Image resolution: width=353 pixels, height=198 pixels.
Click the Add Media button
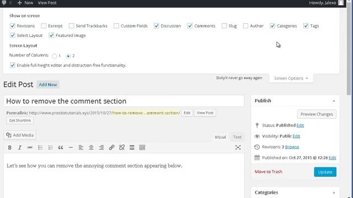click(20, 135)
